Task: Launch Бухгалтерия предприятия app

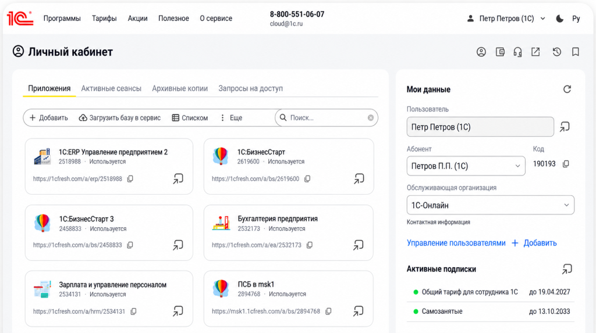Action: 359,245
